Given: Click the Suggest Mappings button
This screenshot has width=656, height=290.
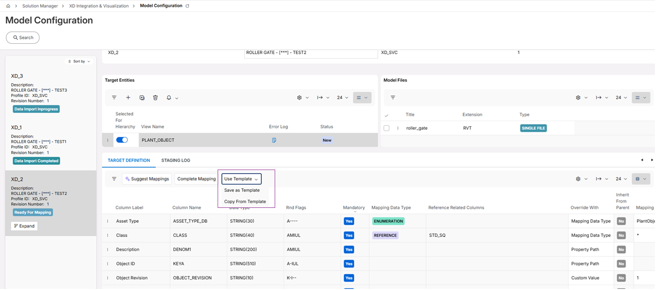Looking at the screenshot, I should 147,179.
